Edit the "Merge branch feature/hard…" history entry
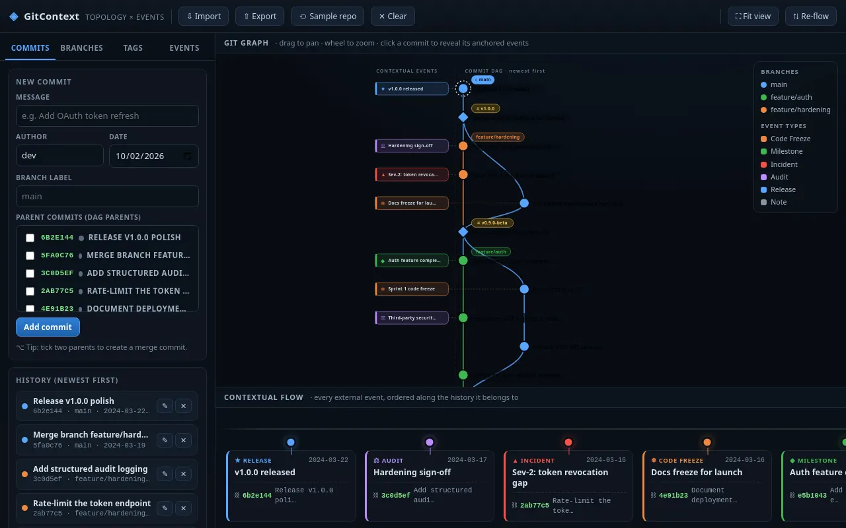The image size is (846, 528). tap(165, 440)
